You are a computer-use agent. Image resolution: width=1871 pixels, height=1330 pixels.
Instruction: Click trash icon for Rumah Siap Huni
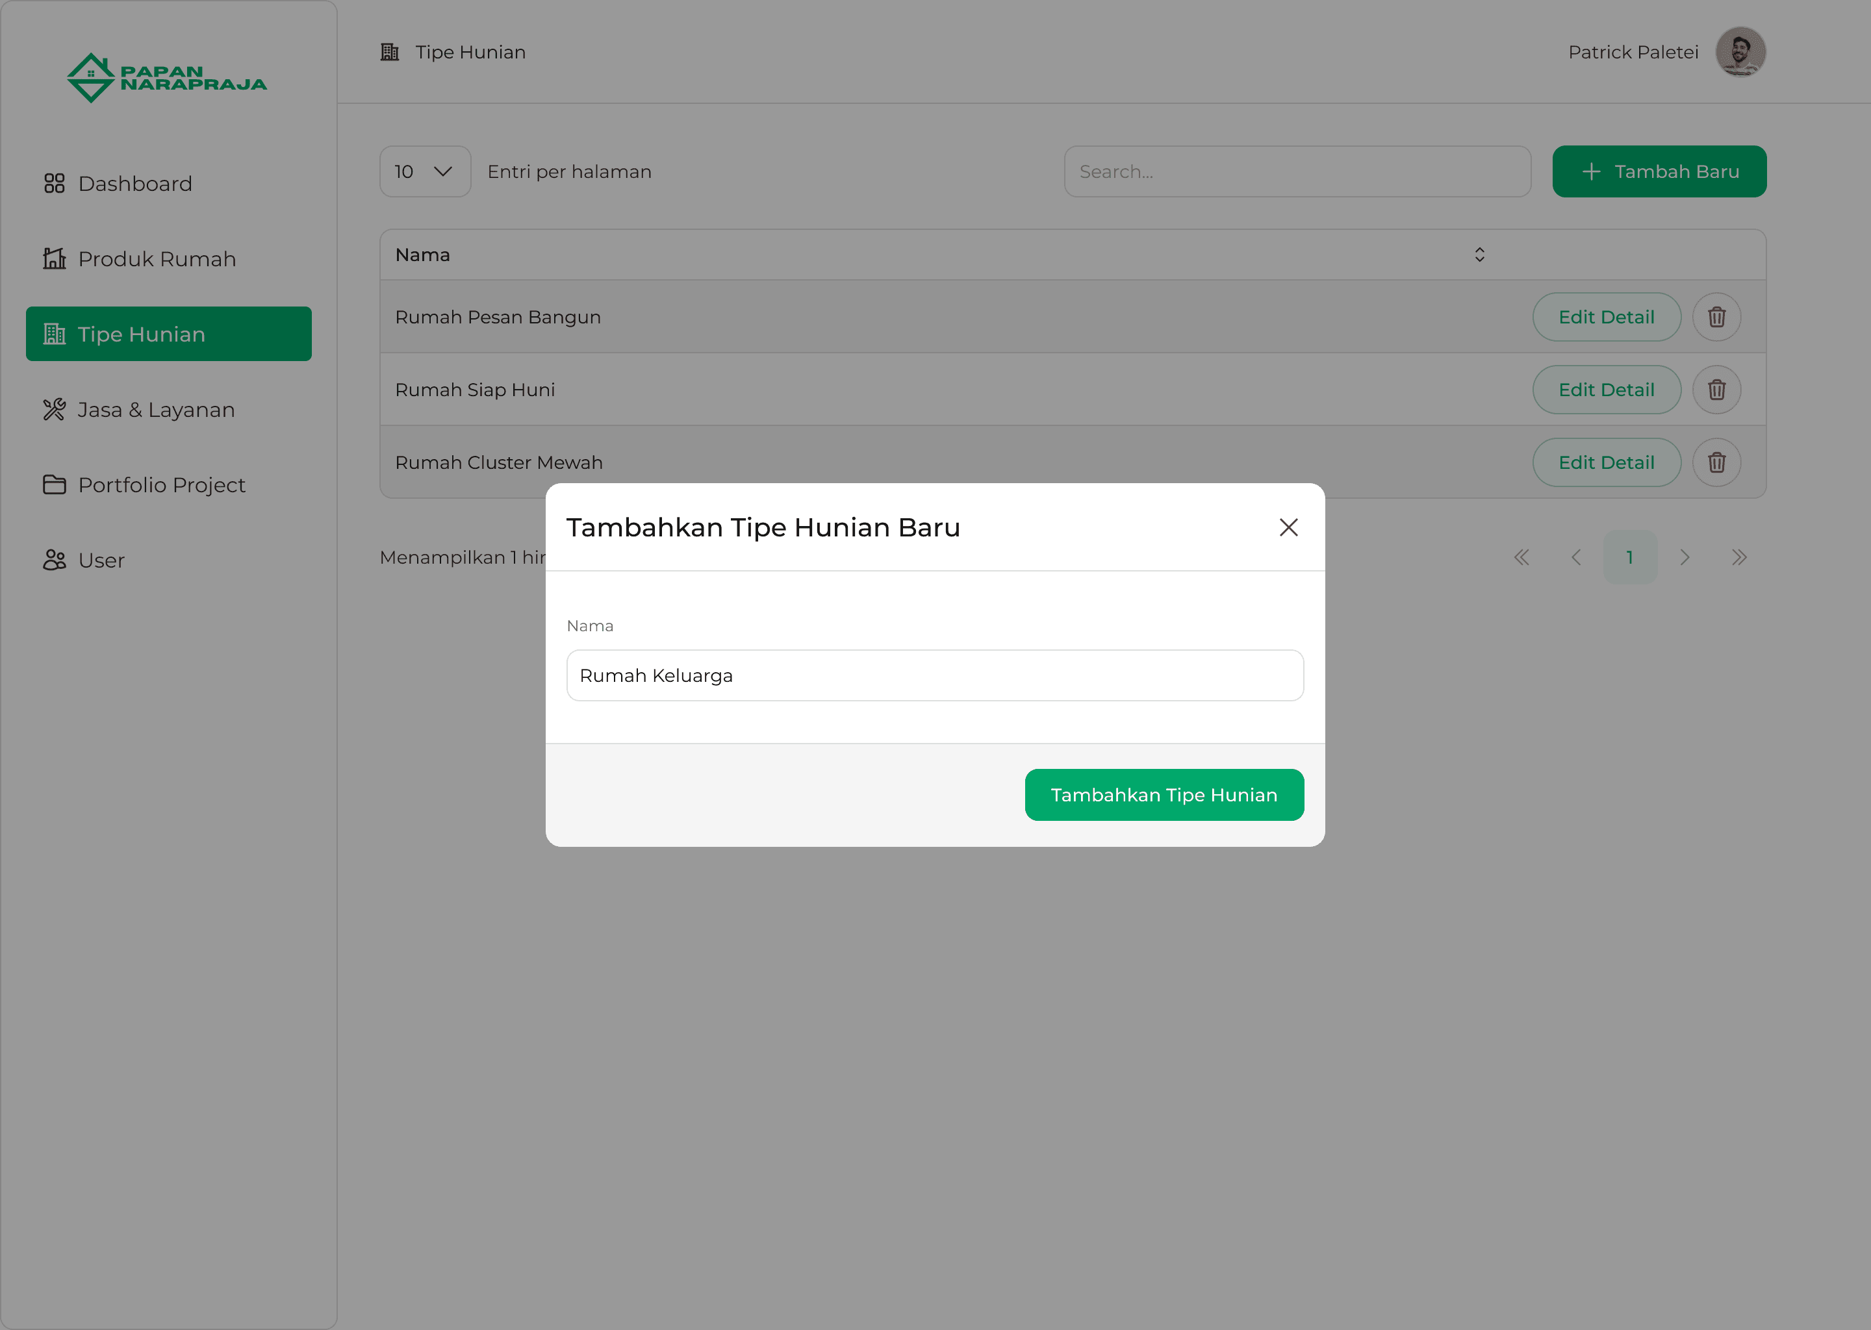[1716, 390]
